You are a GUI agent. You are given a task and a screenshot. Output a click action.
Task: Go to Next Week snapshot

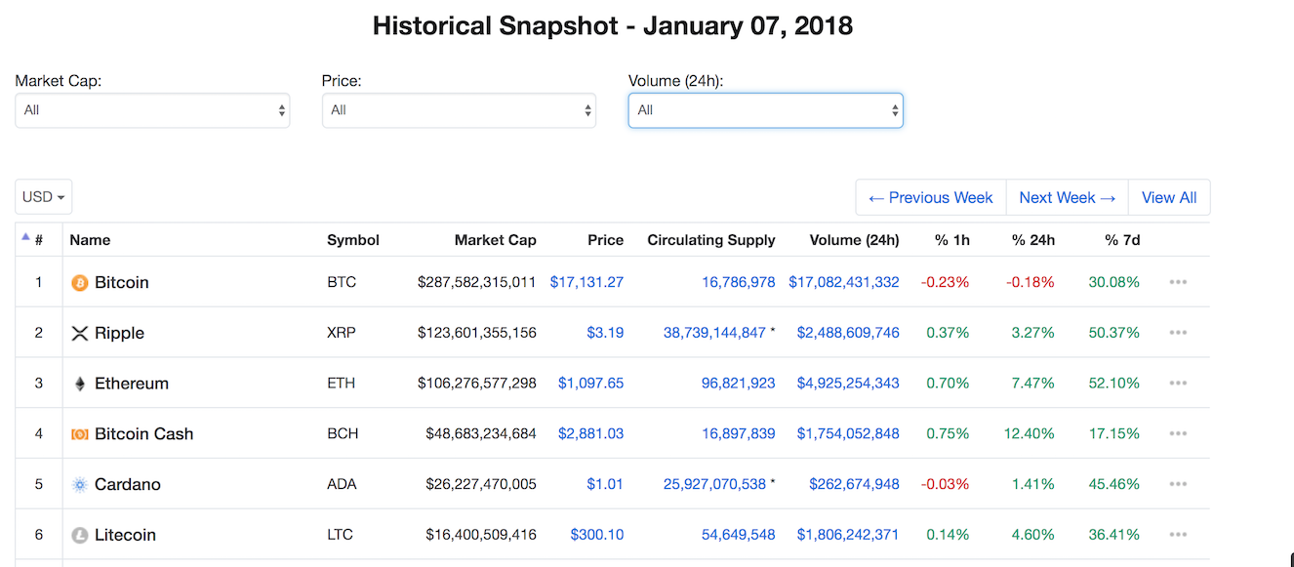point(1067,197)
